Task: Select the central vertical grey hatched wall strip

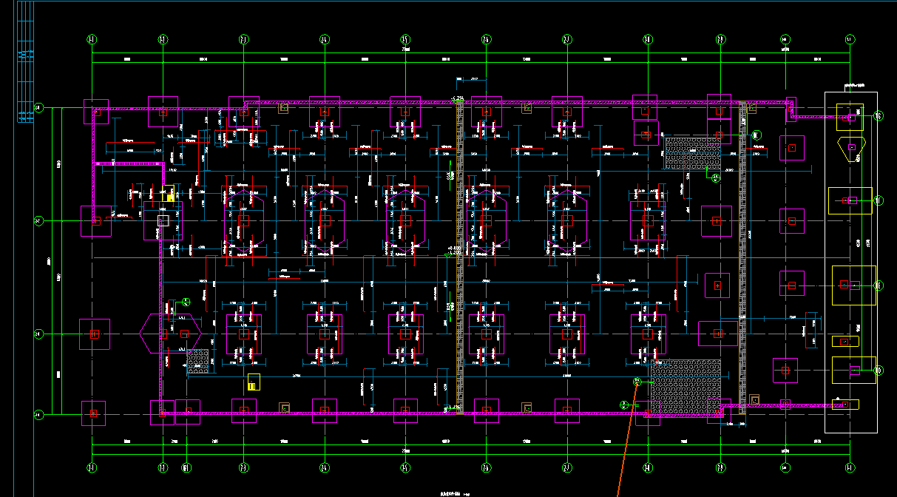Action: click(460, 256)
